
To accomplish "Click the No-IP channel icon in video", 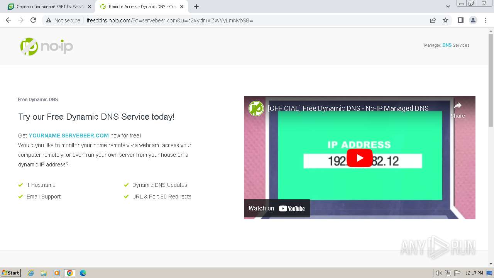I will pos(256,108).
